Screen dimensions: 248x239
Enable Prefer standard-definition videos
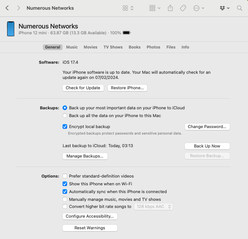point(65,176)
